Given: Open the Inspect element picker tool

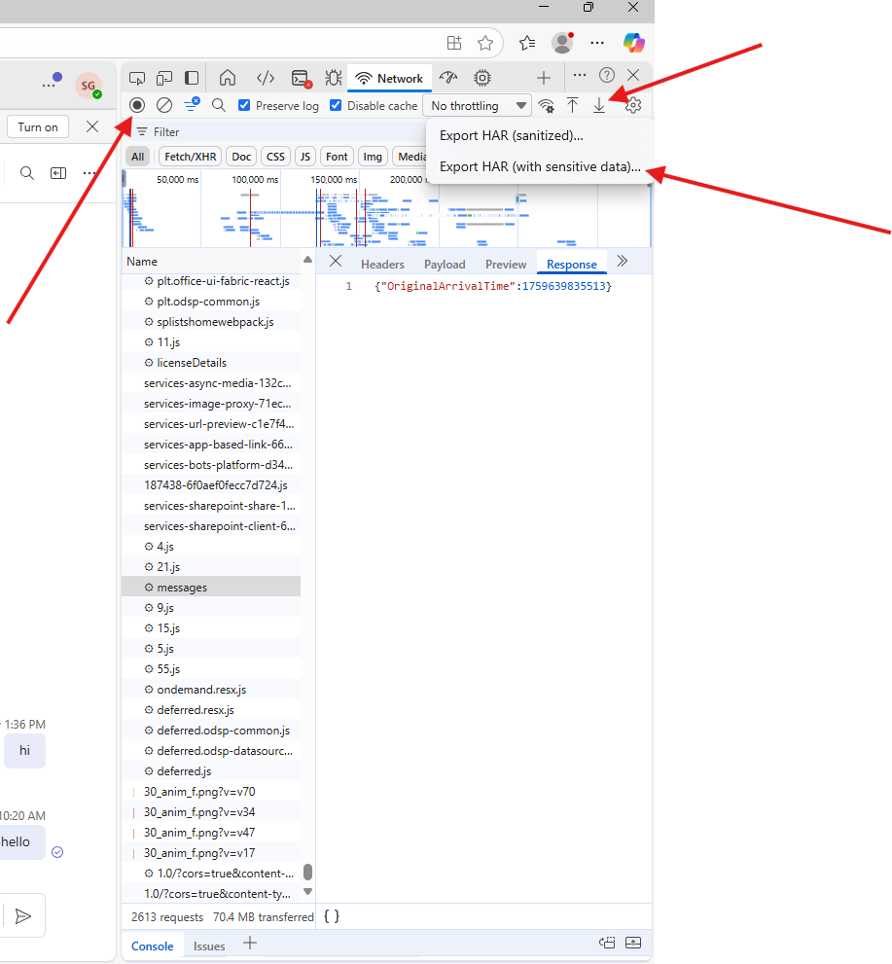Looking at the screenshot, I should point(137,78).
